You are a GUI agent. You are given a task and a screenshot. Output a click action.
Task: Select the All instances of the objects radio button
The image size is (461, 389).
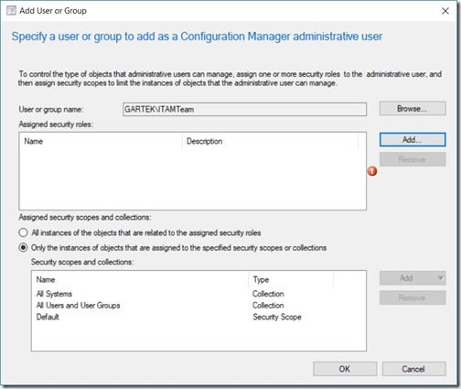coord(23,232)
